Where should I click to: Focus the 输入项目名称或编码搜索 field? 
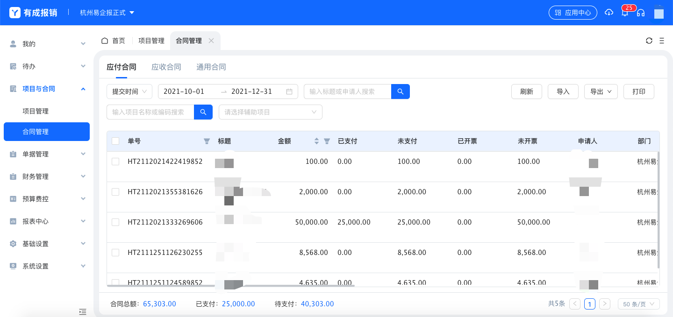click(150, 112)
